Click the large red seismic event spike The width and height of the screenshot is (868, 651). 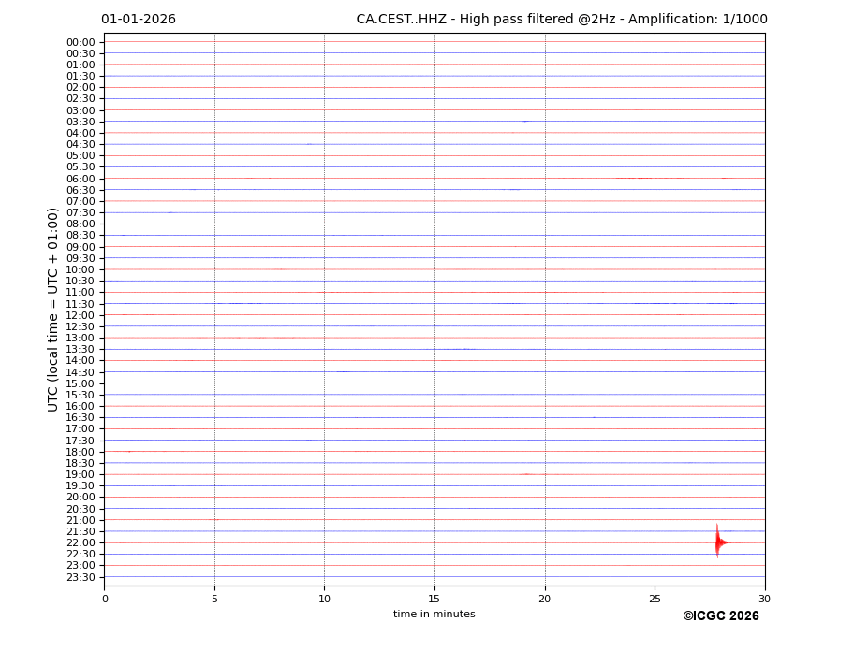pyautogui.click(x=718, y=542)
